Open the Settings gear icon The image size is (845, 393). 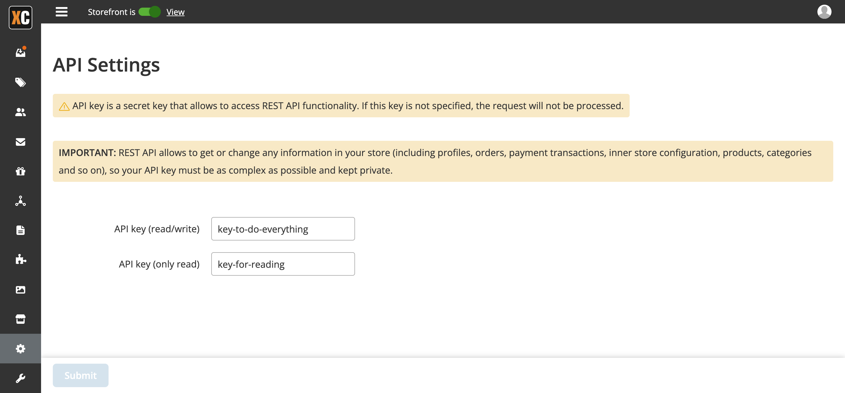point(20,348)
